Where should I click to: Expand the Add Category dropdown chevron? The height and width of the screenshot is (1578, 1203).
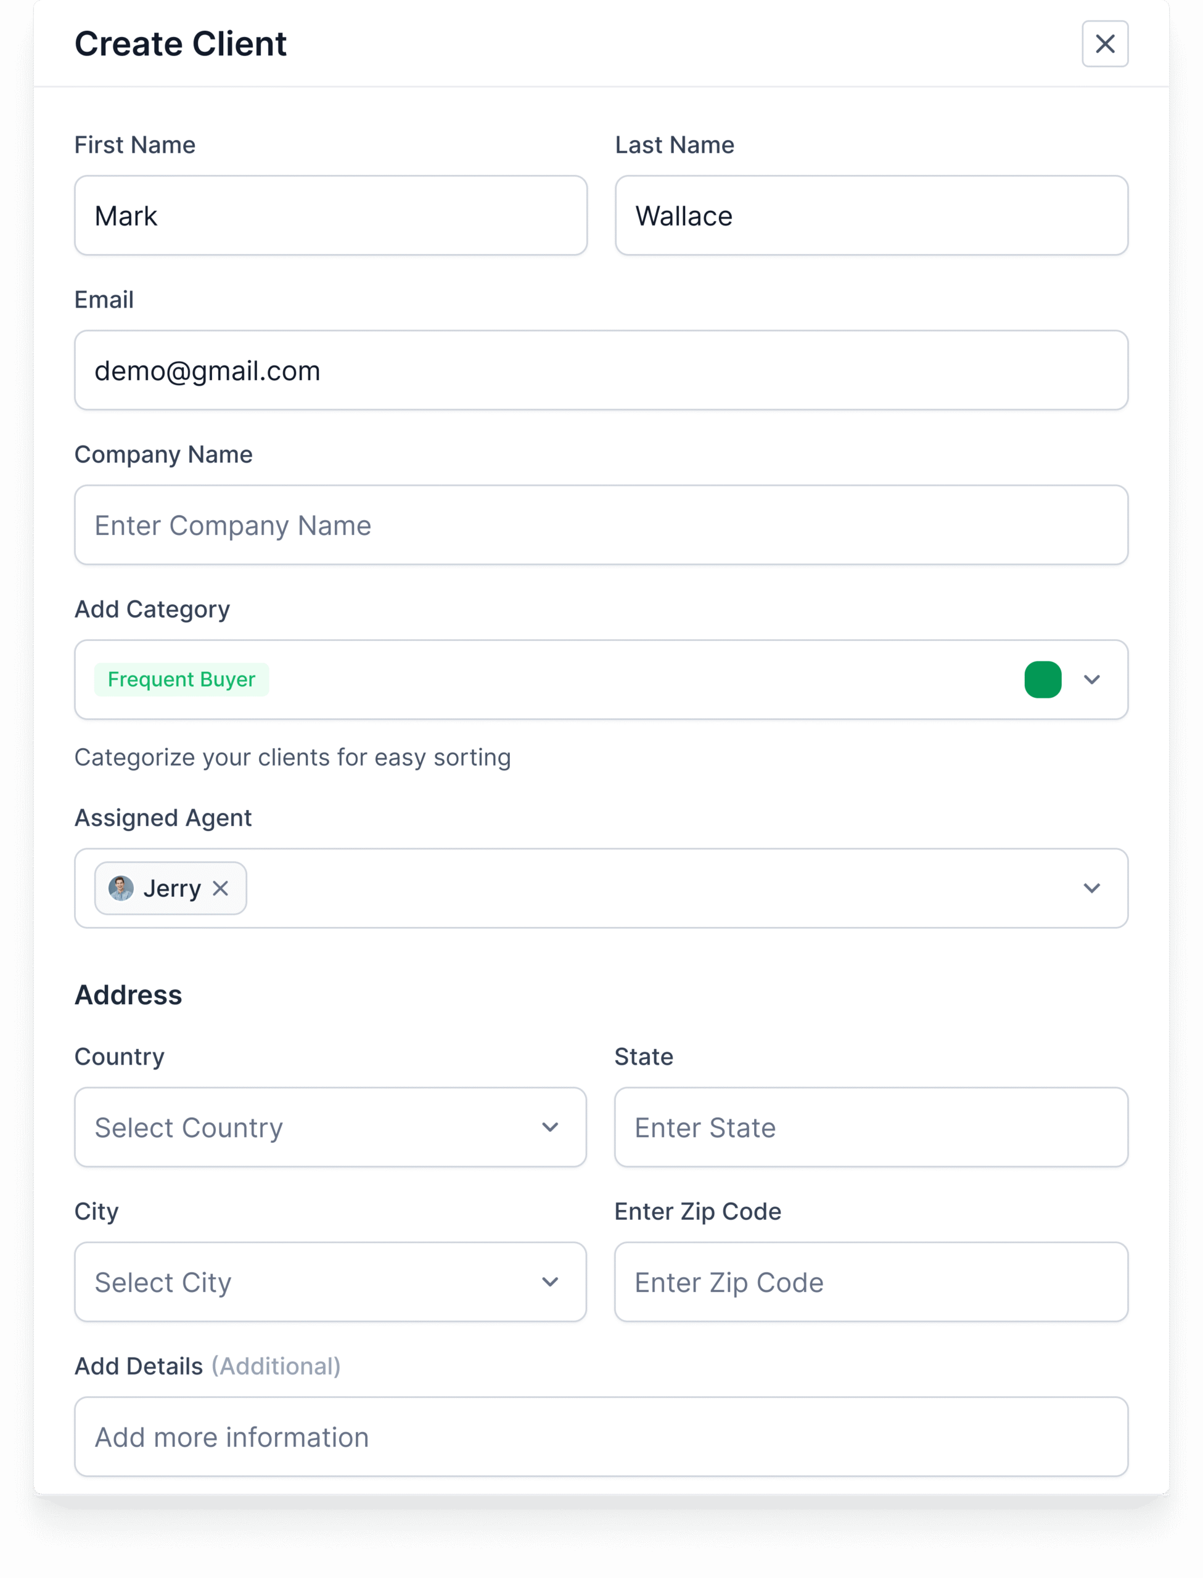pos(1091,679)
